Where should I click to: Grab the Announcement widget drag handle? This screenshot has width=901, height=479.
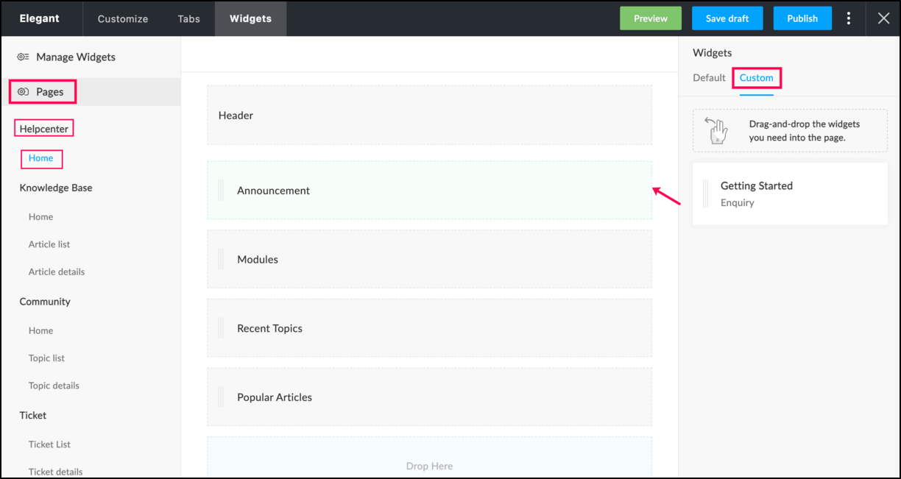(221, 190)
